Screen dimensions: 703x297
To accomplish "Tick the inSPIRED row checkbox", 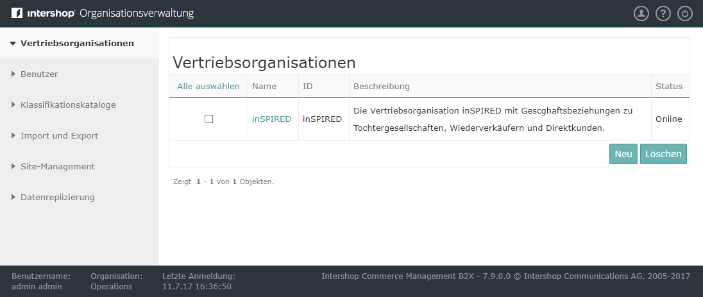I will point(208,119).
